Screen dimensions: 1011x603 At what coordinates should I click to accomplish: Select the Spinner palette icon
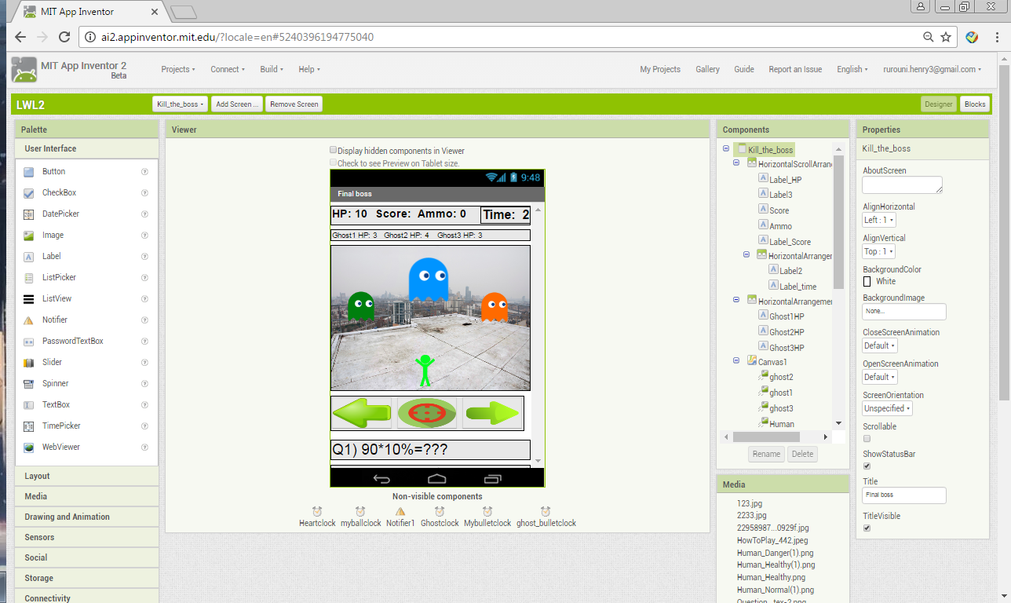pos(29,384)
